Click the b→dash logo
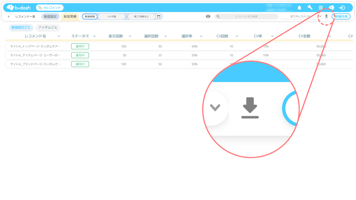356x200 pixels. click(19, 8)
